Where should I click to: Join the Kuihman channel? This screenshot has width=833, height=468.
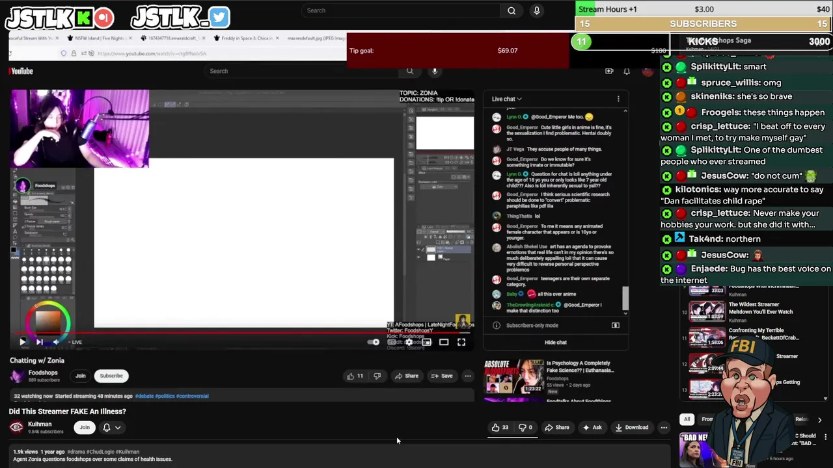[x=85, y=427]
